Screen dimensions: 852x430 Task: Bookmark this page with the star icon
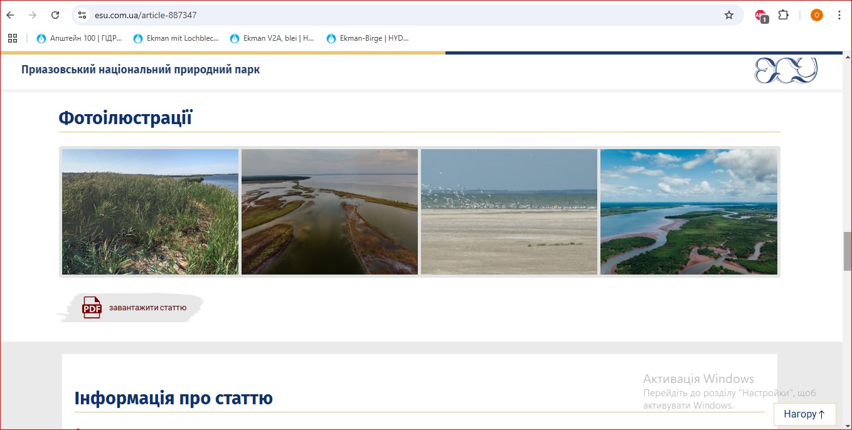click(729, 15)
